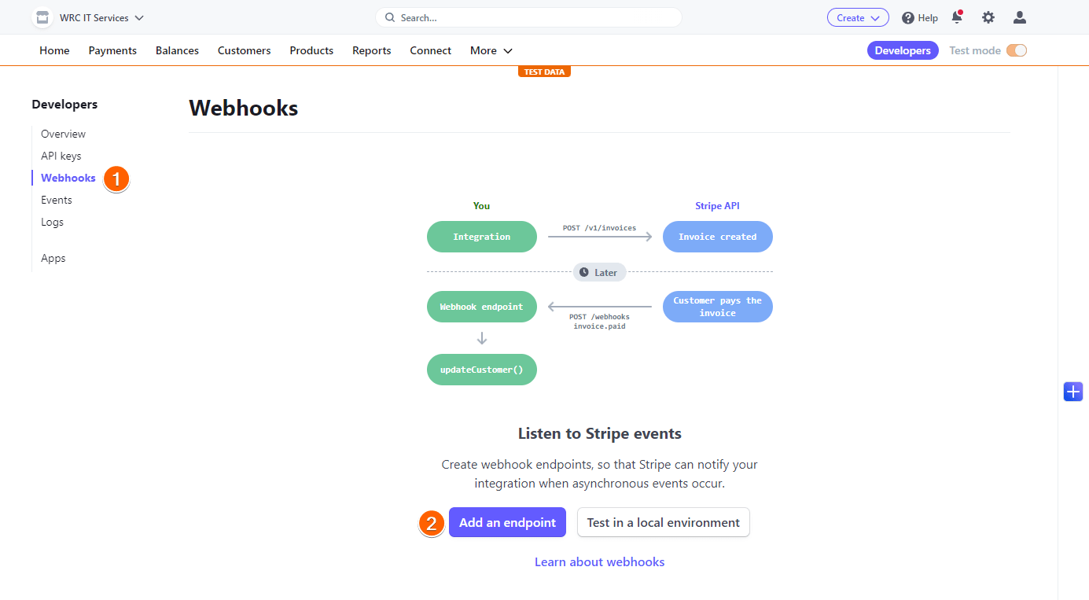
Task: Expand the WRC IT Services account dropdown
Action: pyautogui.click(x=102, y=17)
